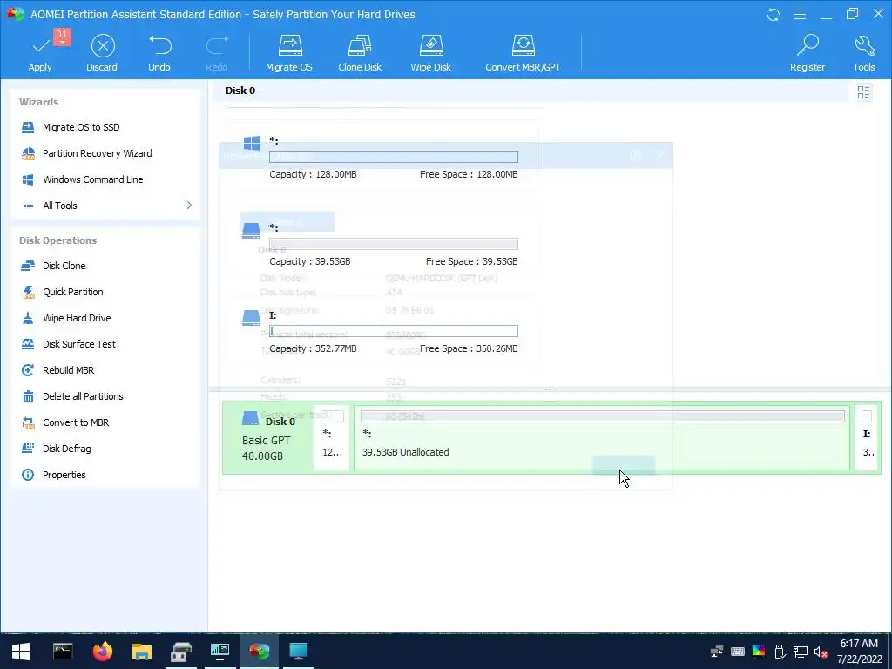Click the I: partition block on disk map
The width and height of the screenshot is (892, 669).
tap(868, 437)
